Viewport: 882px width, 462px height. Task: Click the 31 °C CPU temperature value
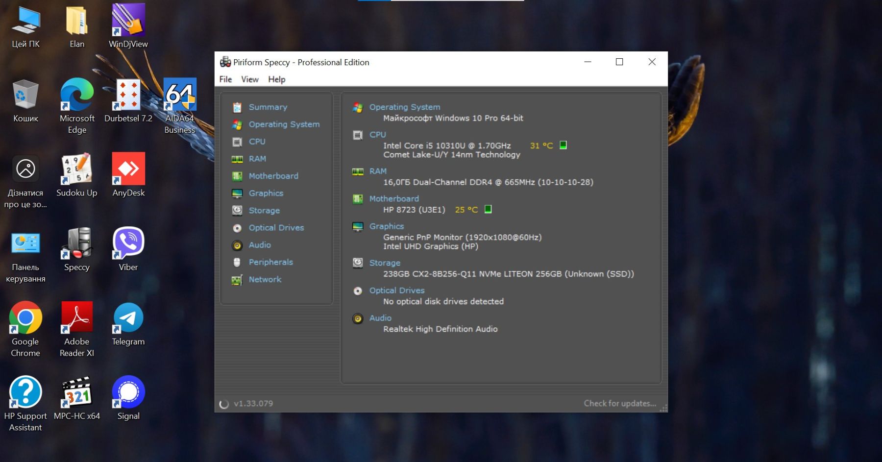pos(541,146)
